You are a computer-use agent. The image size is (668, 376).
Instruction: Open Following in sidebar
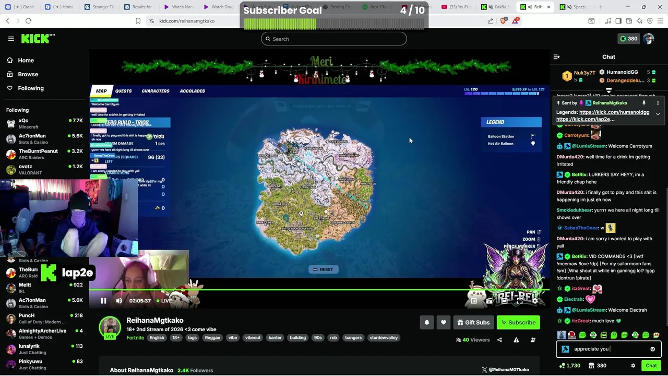(x=26, y=88)
